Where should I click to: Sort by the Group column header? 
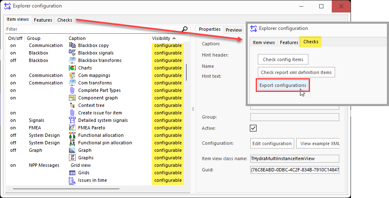(x=46, y=38)
